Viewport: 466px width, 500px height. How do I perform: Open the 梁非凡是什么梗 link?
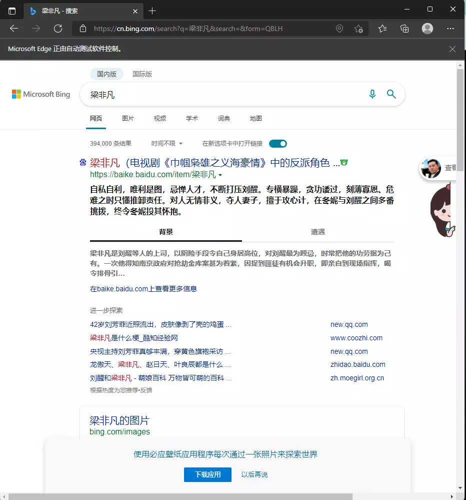click(x=133, y=338)
